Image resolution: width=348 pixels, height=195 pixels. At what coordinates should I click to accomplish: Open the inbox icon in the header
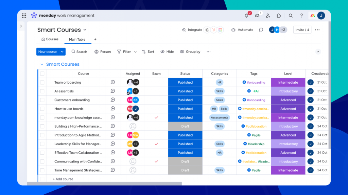coord(257,15)
